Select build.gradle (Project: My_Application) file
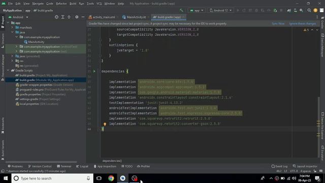 pyautogui.click(x=42, y=75)
